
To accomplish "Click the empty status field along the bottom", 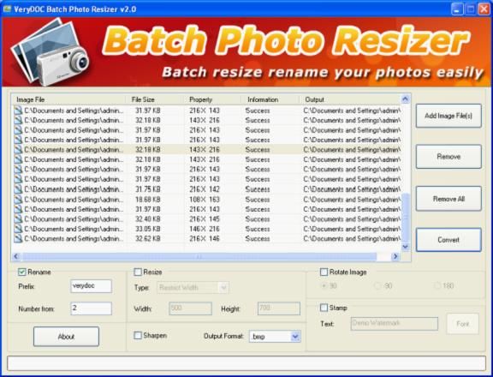I will (x=246, y=363).
